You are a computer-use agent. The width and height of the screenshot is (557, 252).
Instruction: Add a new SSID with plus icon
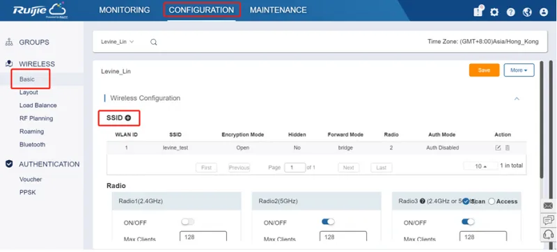click(x=128, y=118)
